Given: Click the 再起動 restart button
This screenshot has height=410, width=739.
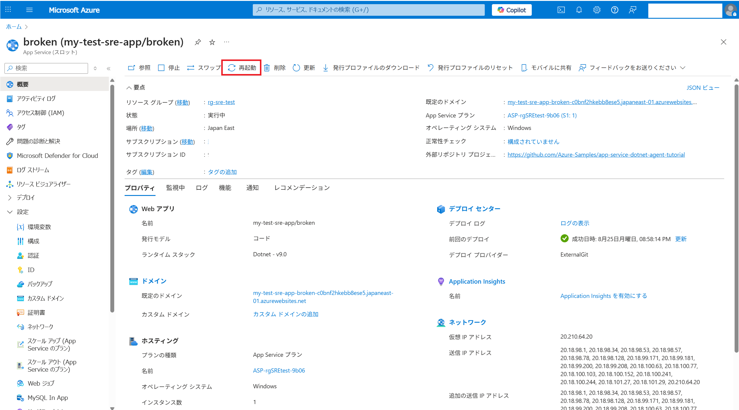Looking at the screenshot, I should click(x=242, y=68).
